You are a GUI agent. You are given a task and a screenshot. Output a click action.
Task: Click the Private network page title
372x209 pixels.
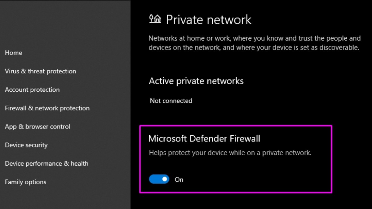tap(209, 20)
